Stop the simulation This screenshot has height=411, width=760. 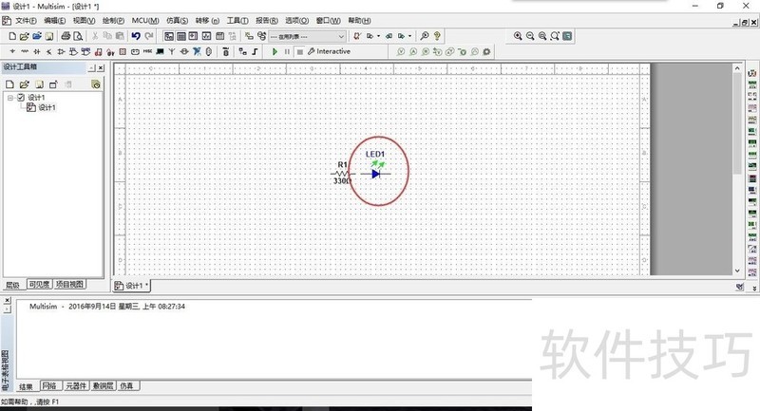[300, 51]
